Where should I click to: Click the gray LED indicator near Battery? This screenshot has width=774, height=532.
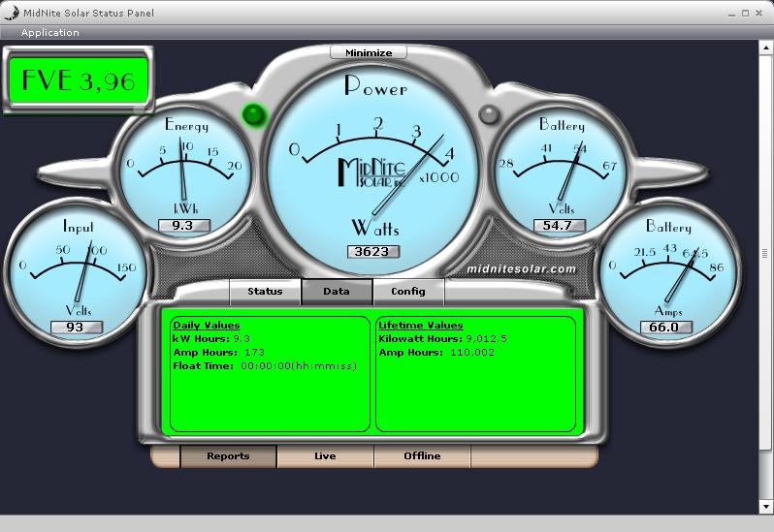pos(490,114)
